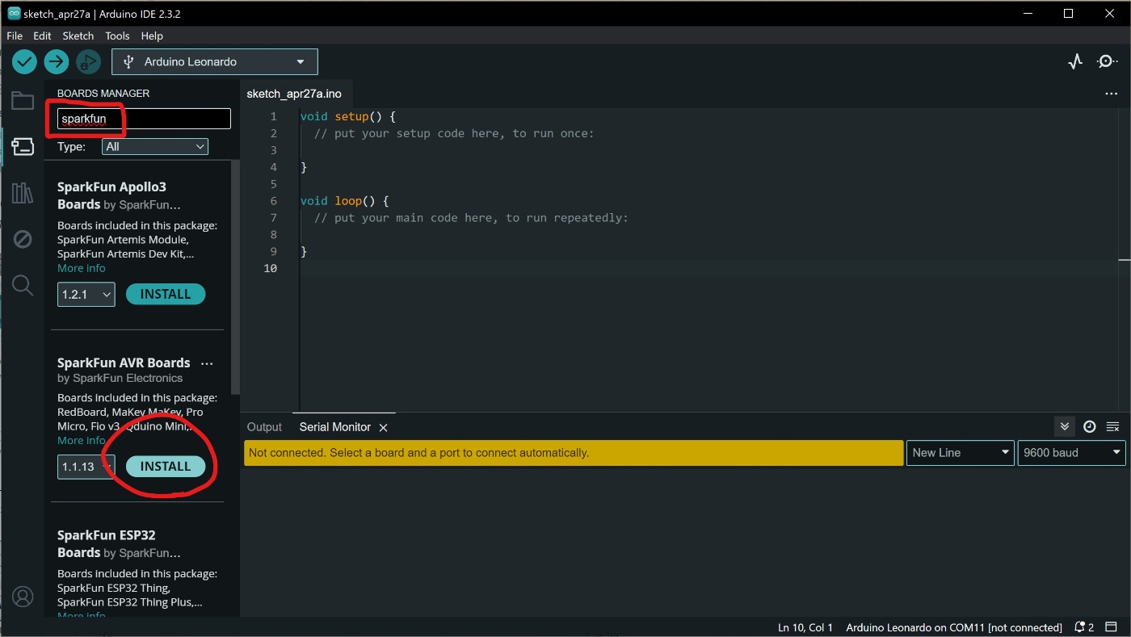Open the Serial Plotter icon
This screenshot has height=637, width=1131.
pyautogui.click(x=1075, y=61)
